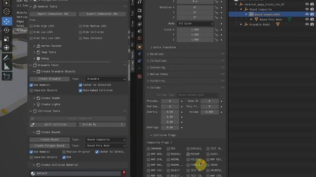
Task: Open the Texture properties tab icon
Action: (139, 77)
